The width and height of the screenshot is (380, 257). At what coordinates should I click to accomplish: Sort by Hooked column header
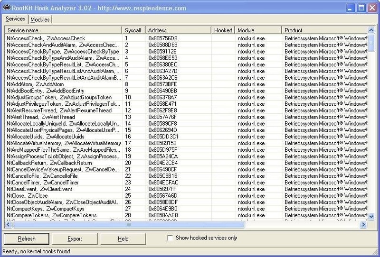(223, 30)
